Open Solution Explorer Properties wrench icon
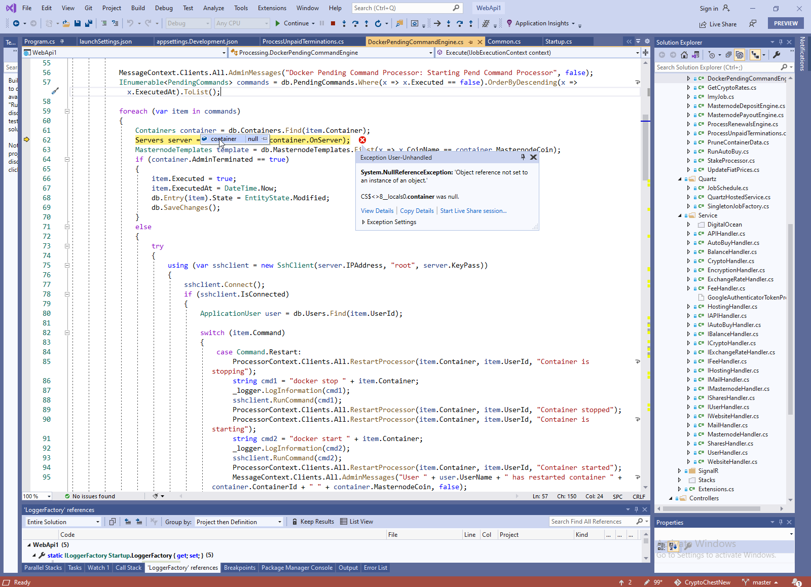This screenshot has width=811, height=587. (777, 55)
